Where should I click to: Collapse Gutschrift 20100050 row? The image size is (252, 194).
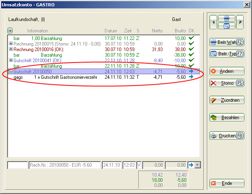[x=11, y=71]
